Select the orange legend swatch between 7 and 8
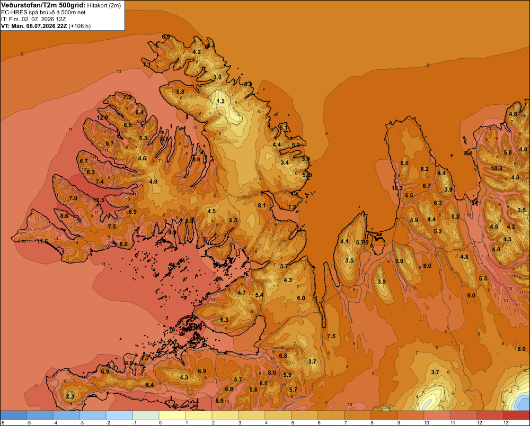The width and height of the screenshot is (530, 426). [x=358, y=415]
